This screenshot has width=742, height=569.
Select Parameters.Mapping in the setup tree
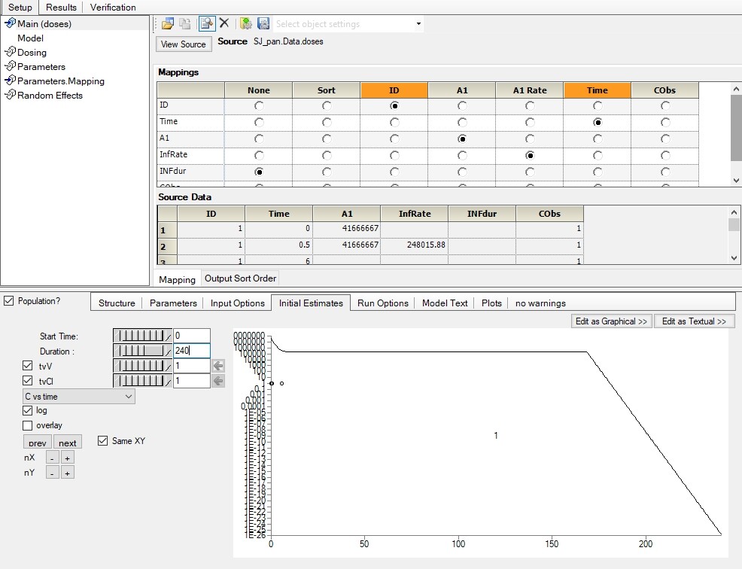tap(60, 81)
